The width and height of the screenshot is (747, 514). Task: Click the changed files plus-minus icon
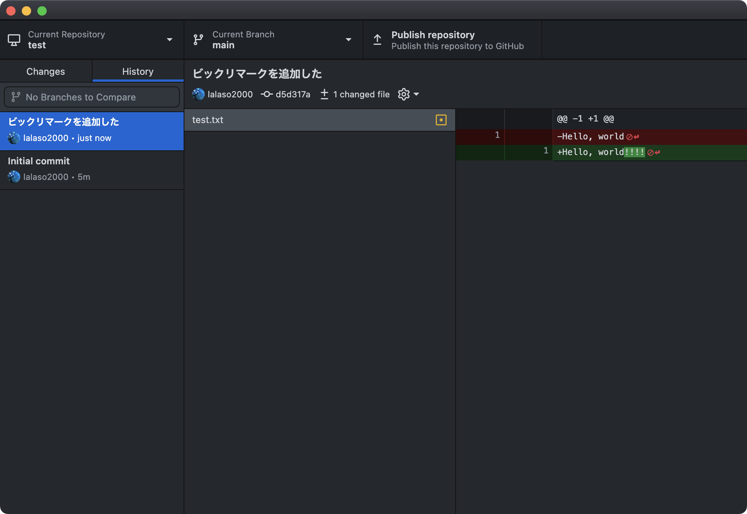pyautogui.click(x=324, y=94)
